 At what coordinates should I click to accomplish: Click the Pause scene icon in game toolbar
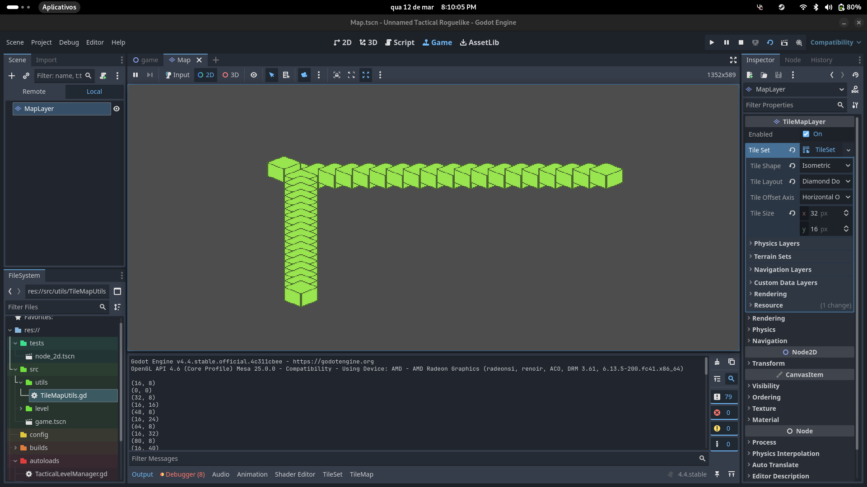coord(135,75)
